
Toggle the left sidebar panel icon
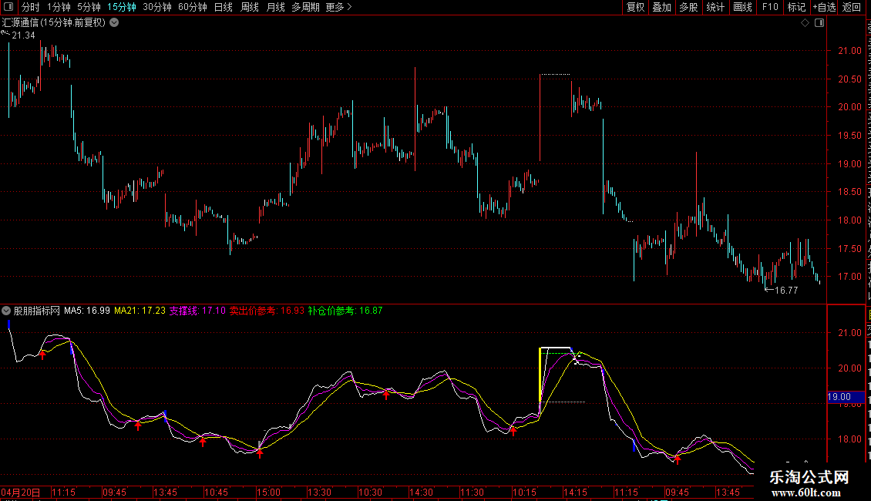coord(8,7)
